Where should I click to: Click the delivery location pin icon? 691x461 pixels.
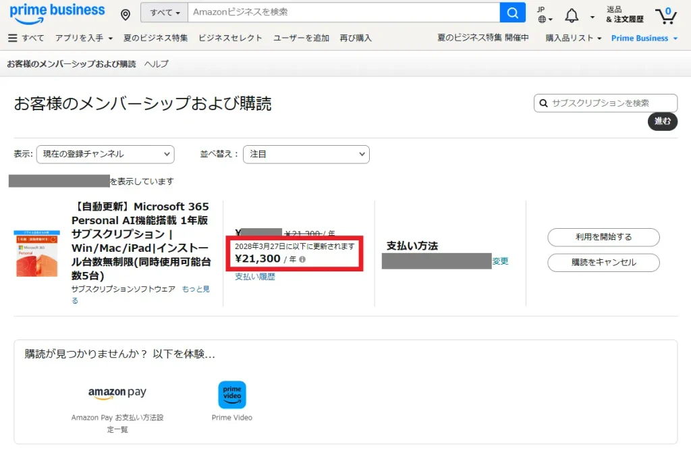click(126, 15)
